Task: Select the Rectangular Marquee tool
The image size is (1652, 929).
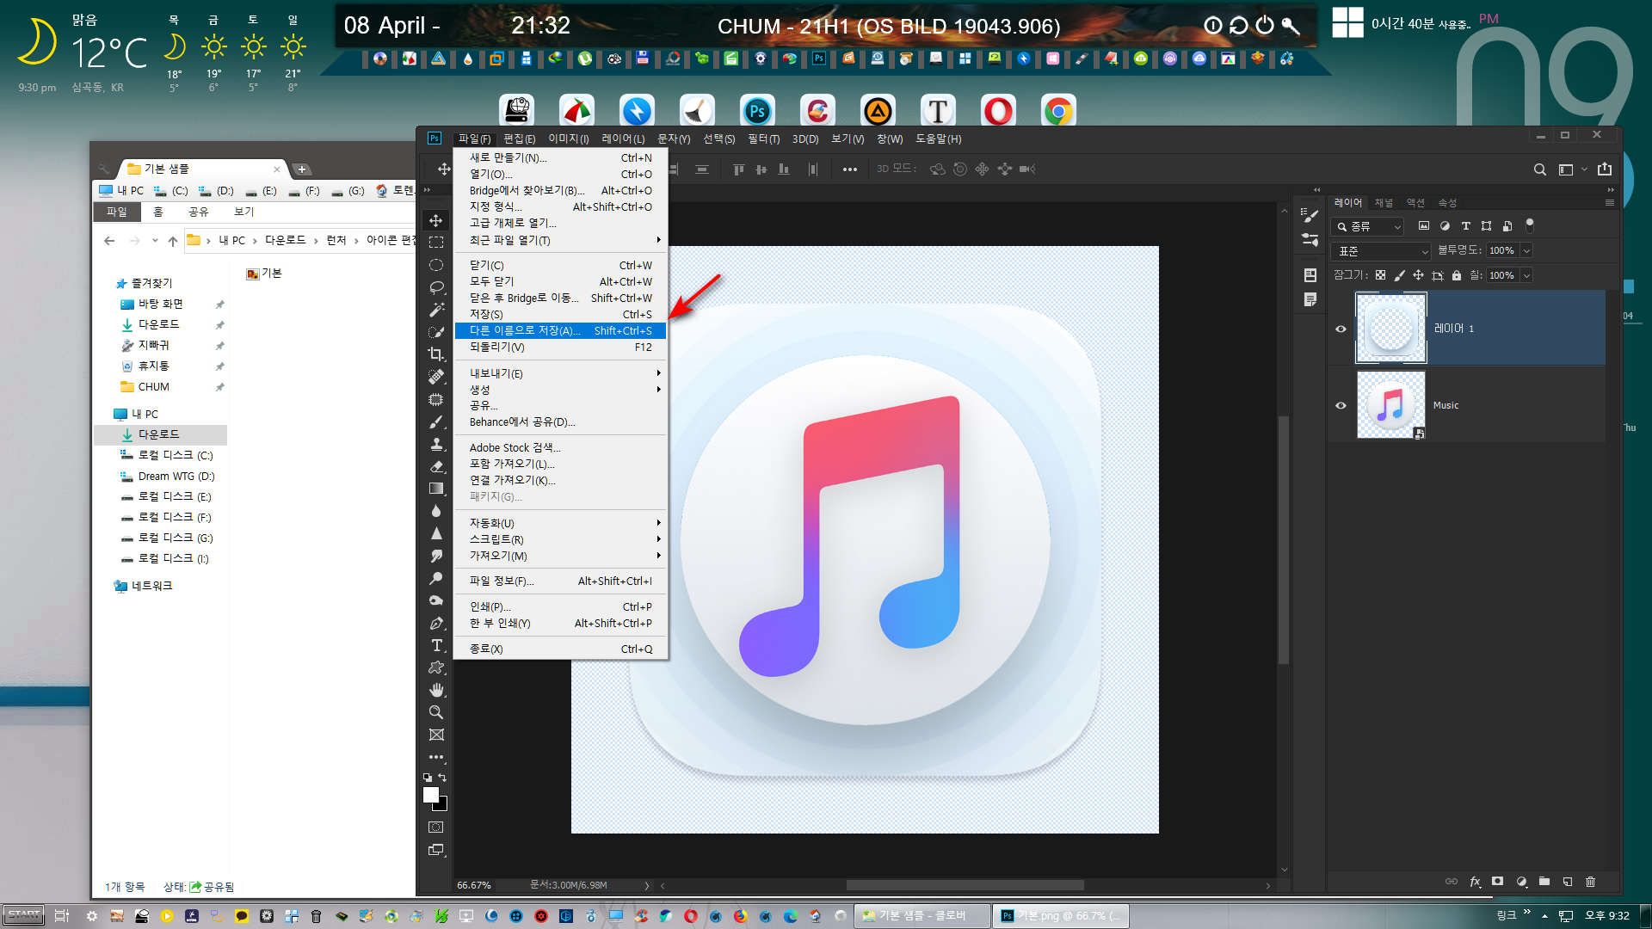Action: (x=436, y=243)
